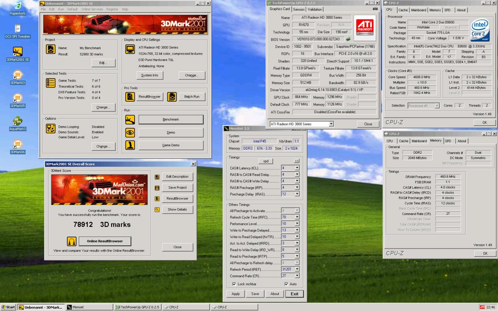This screenshot has width=498, height=311.
Task: Click the System Info button
Action: (150, 75)
